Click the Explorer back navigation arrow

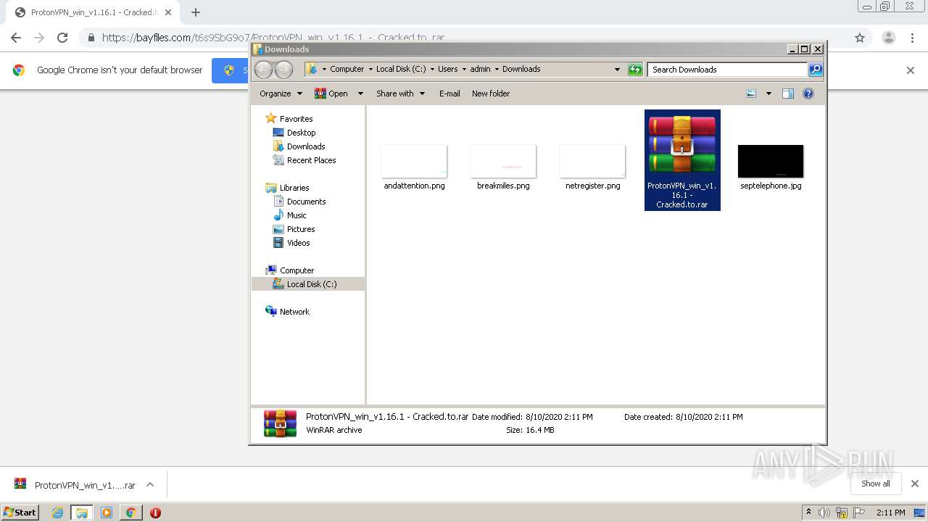pyautogui.click(x=263, y=70)
